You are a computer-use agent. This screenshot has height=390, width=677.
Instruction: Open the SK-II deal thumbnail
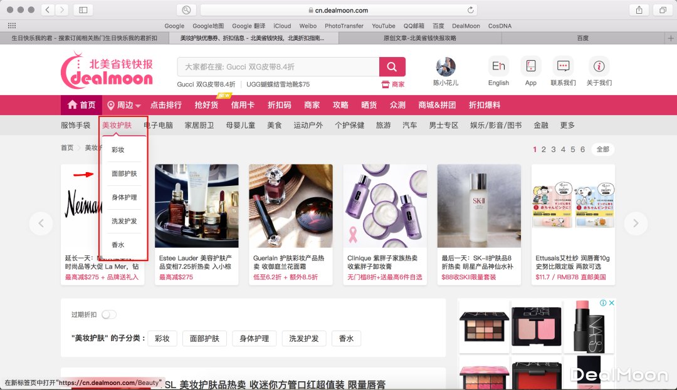[479, 205]
